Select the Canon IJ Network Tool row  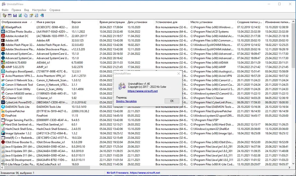point(146,85)
